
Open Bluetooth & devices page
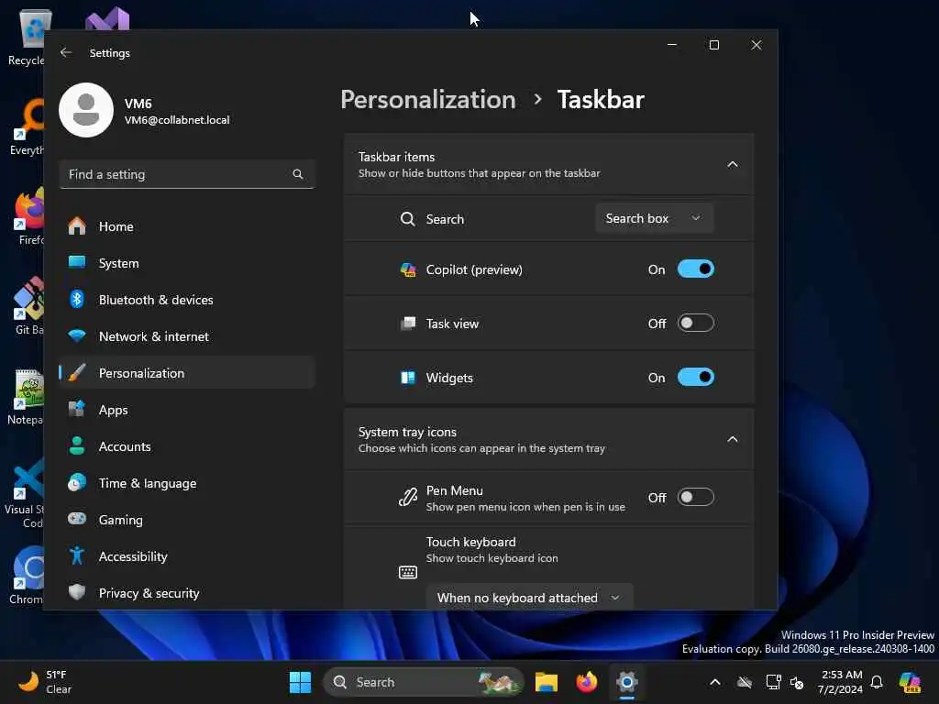coord(187,300)
